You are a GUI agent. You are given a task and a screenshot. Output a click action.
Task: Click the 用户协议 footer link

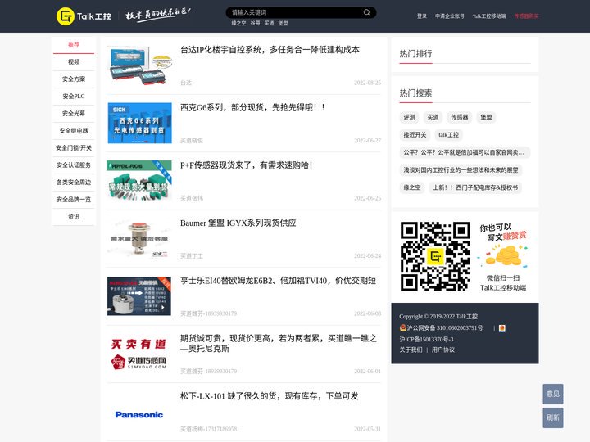[442, 350]
